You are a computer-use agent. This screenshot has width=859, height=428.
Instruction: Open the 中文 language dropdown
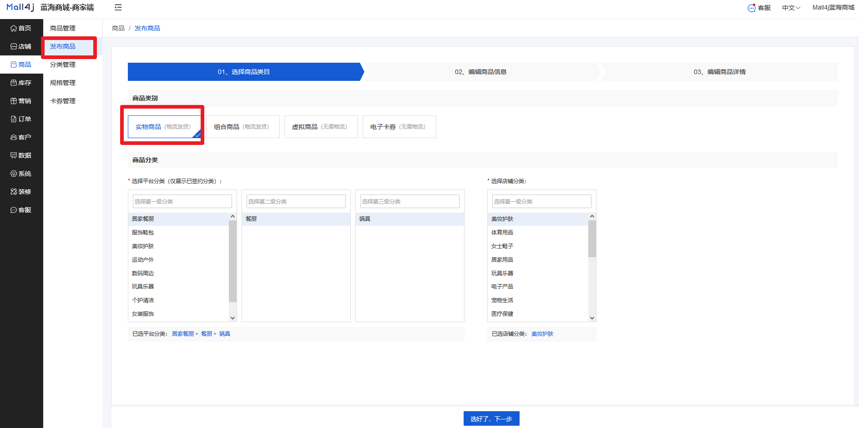point(791,8)
